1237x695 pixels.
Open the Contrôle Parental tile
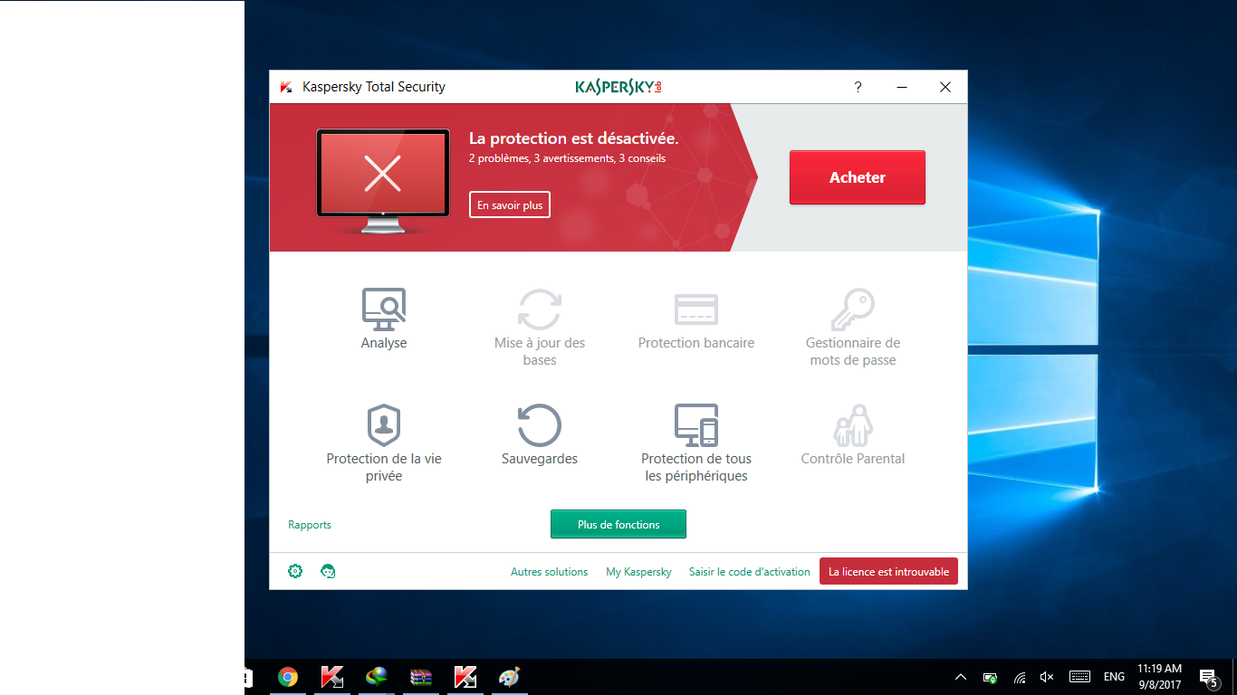[853, 434]
